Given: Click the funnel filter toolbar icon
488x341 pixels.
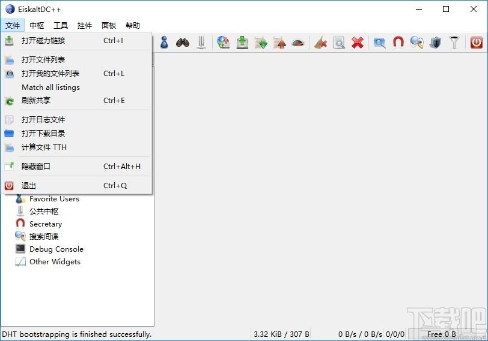Looking at the screenshot, I should point(454,43).
